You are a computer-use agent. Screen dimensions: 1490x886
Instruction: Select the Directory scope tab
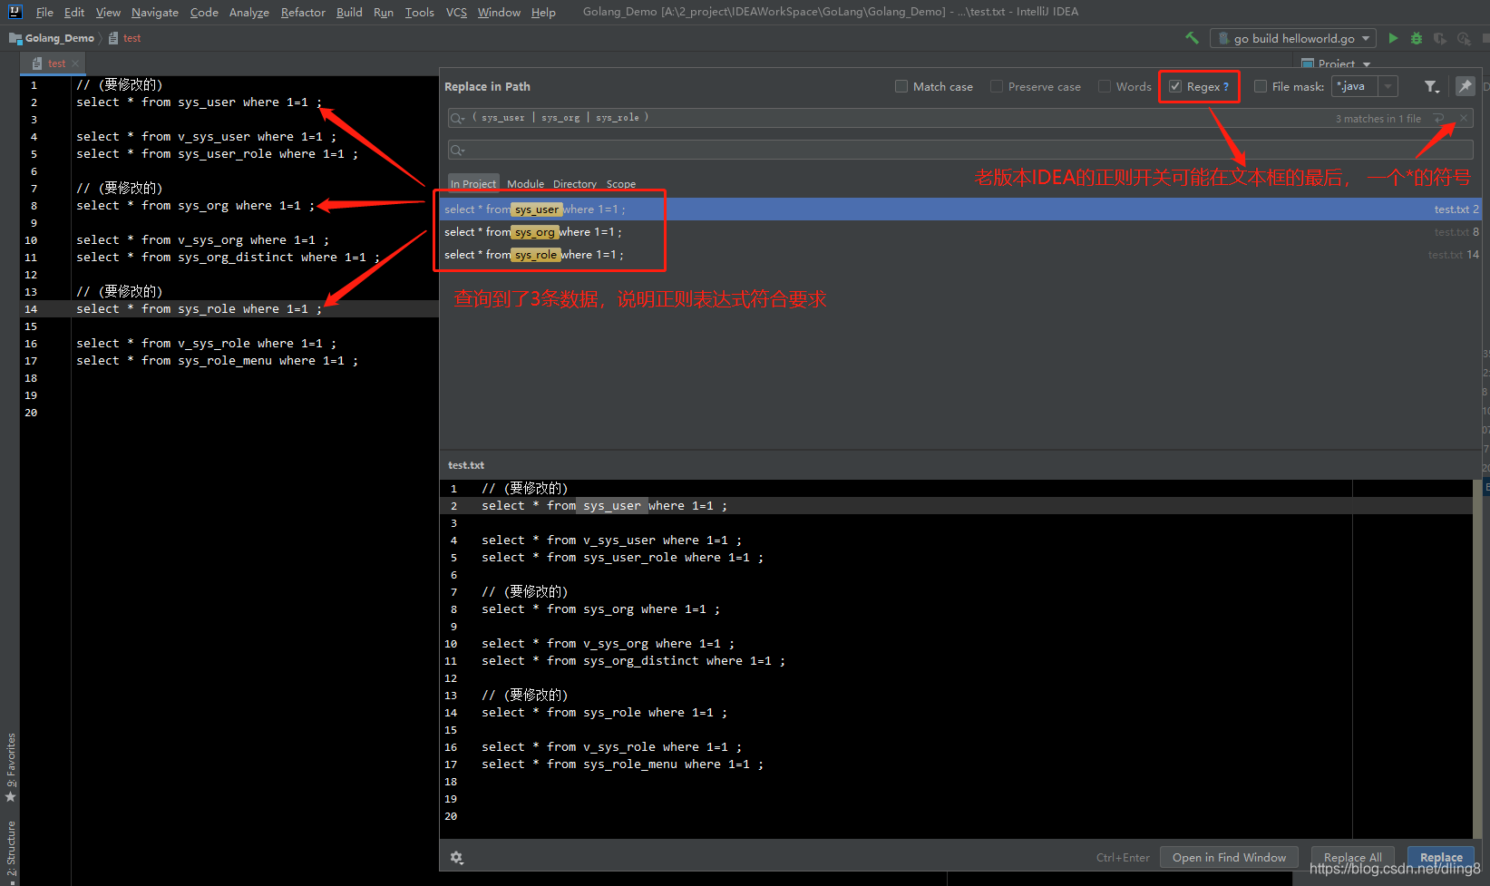575,183
